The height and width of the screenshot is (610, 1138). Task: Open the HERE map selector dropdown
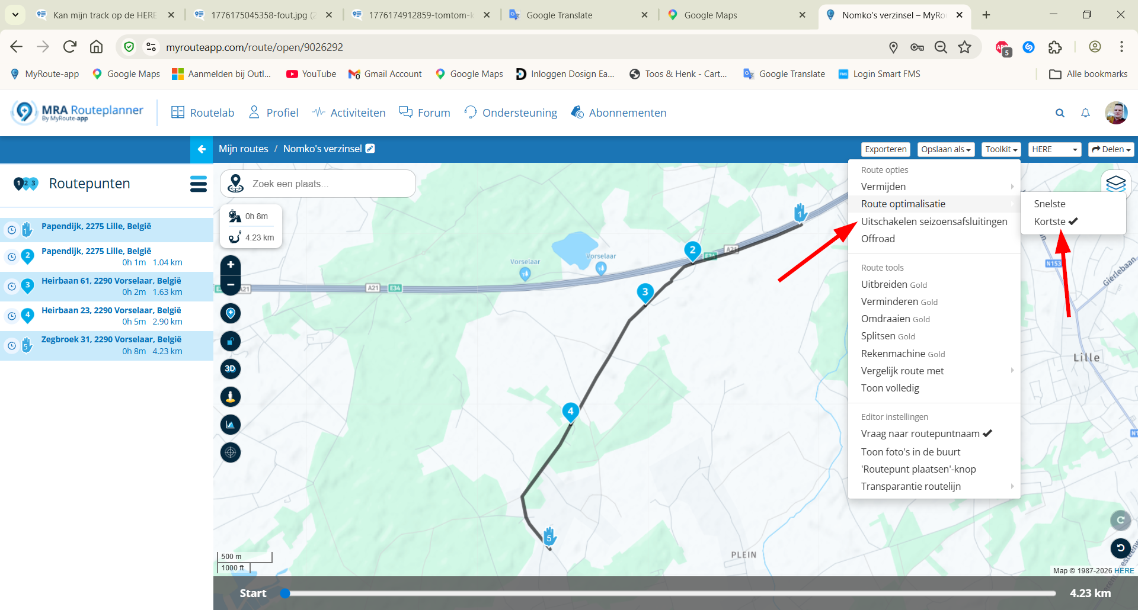coord(1054,149)
